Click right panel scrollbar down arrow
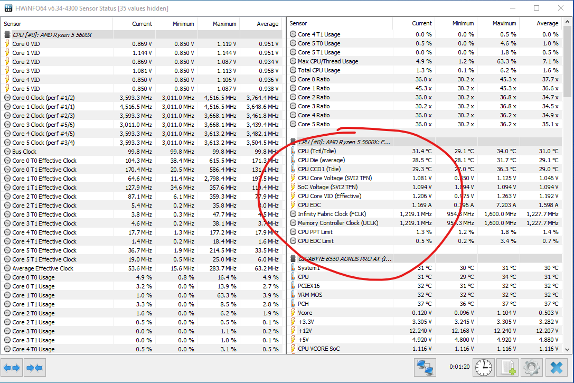Screen dimensions: 574x383 point(568,349)
